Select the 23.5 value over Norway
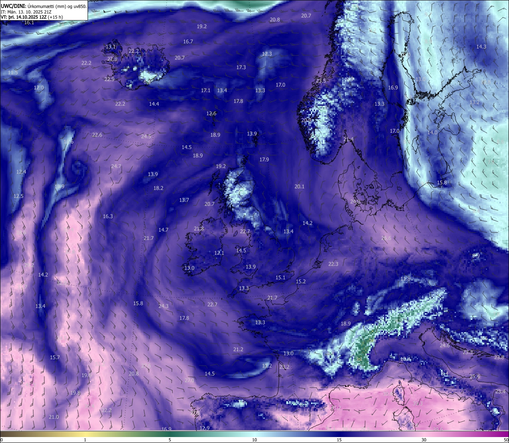 (321, 81)
